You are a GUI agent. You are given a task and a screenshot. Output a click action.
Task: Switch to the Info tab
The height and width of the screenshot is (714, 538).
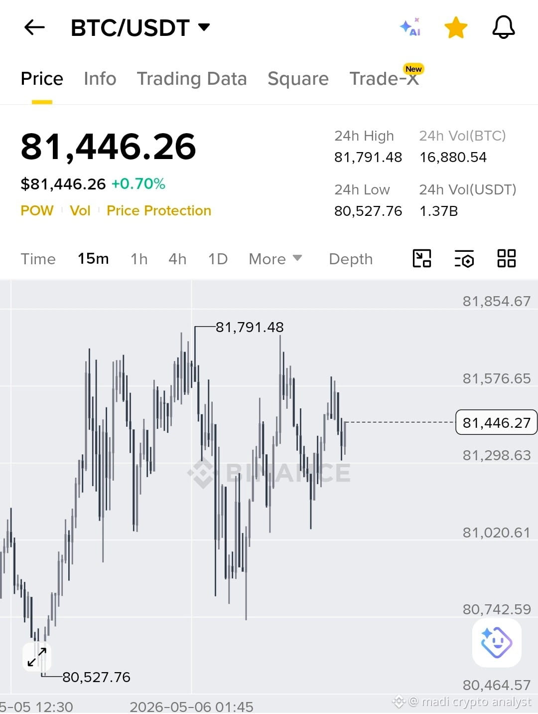pos(100,79)
